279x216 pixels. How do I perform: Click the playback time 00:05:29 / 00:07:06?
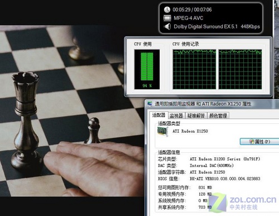(x=192, y=9)
